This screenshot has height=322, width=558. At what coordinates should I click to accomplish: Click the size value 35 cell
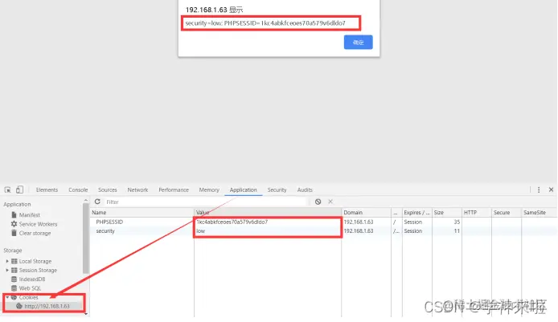[447, 222]
